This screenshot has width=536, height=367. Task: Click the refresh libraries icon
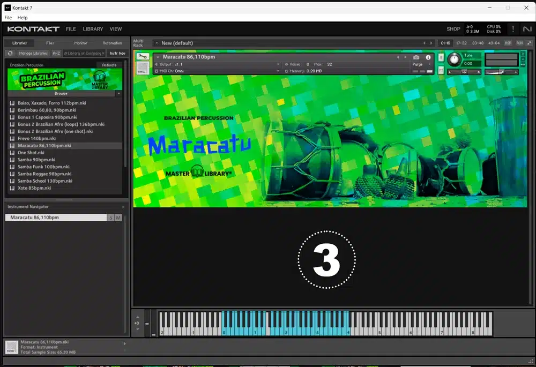click(x=10, y=53)
